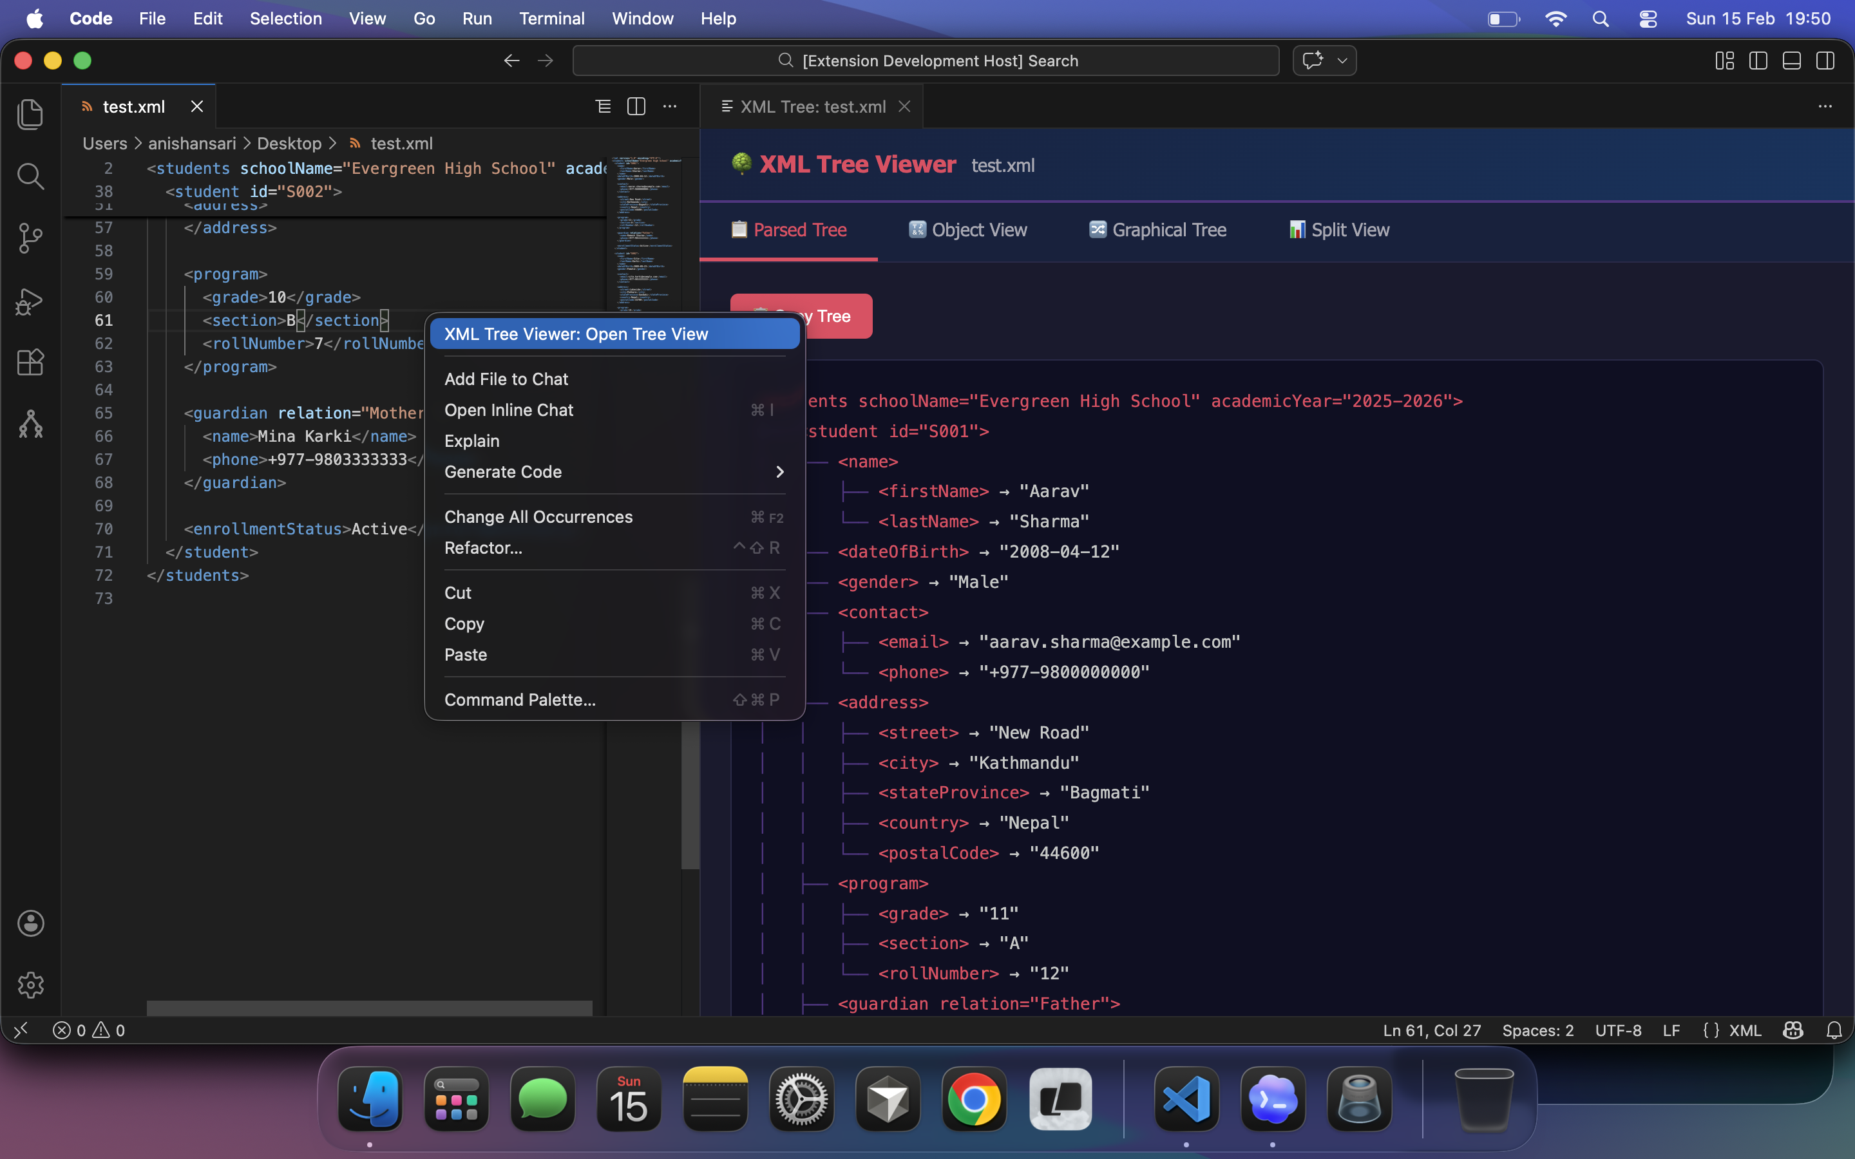
Task: Open the Search view in activity bar
Action: pyautogui.click(x=30, y=176)
